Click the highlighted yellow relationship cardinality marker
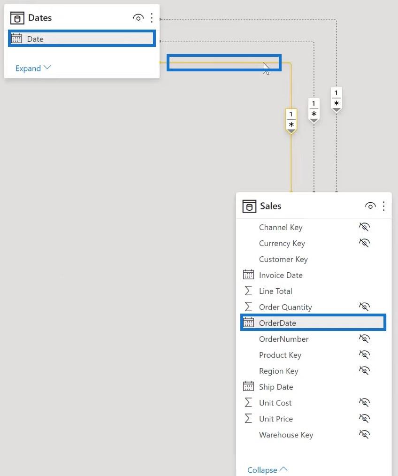This screenshot has width=398, height=476. [x=291, y=121]
